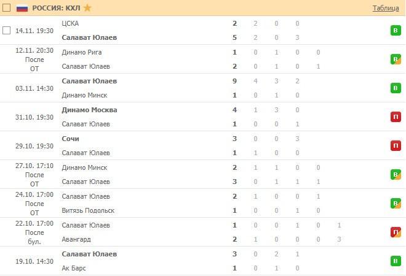Open the Таблица link
406x276 pixels.
click(386, 8)
